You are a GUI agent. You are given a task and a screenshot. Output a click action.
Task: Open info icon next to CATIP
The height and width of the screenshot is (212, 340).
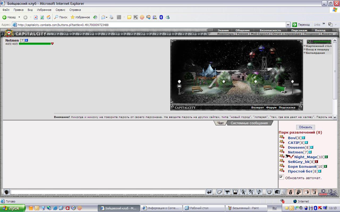(306, 143)
